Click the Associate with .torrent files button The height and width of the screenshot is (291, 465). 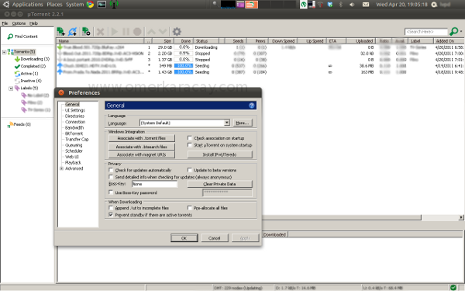(142, 138)
